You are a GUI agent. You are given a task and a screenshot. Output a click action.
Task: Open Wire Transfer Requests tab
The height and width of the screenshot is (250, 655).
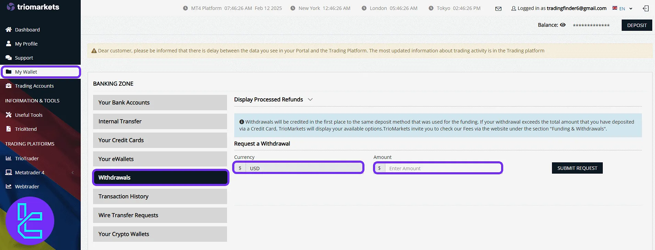click(160, 215)
